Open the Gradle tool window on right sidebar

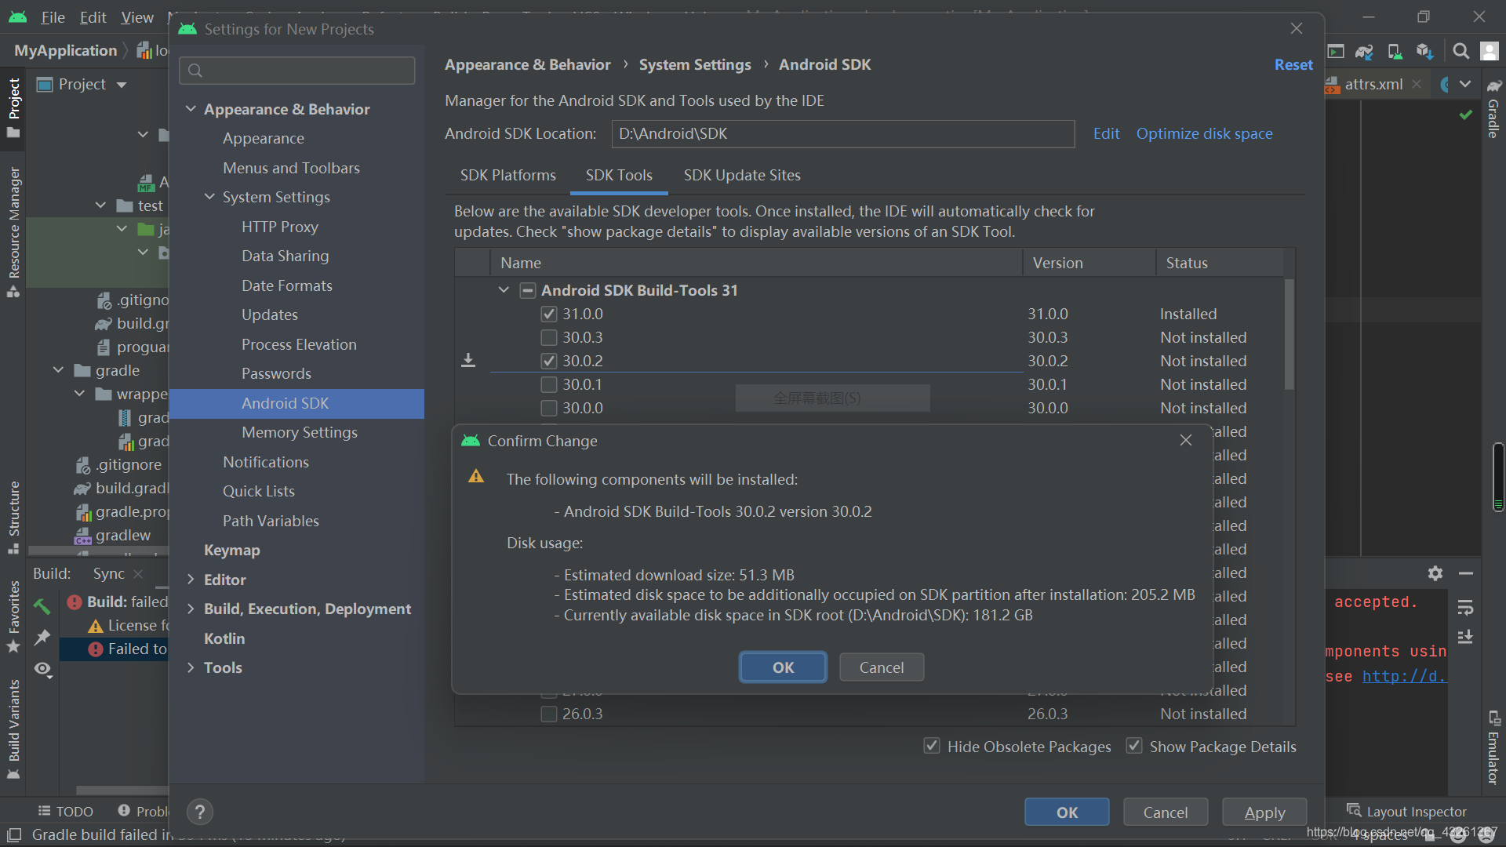pyautogui.click(x=1492, y=118)
